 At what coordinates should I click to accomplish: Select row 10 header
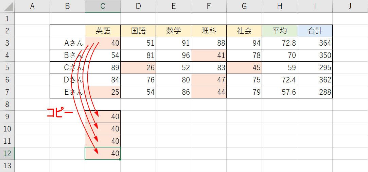tap(7, 129)
